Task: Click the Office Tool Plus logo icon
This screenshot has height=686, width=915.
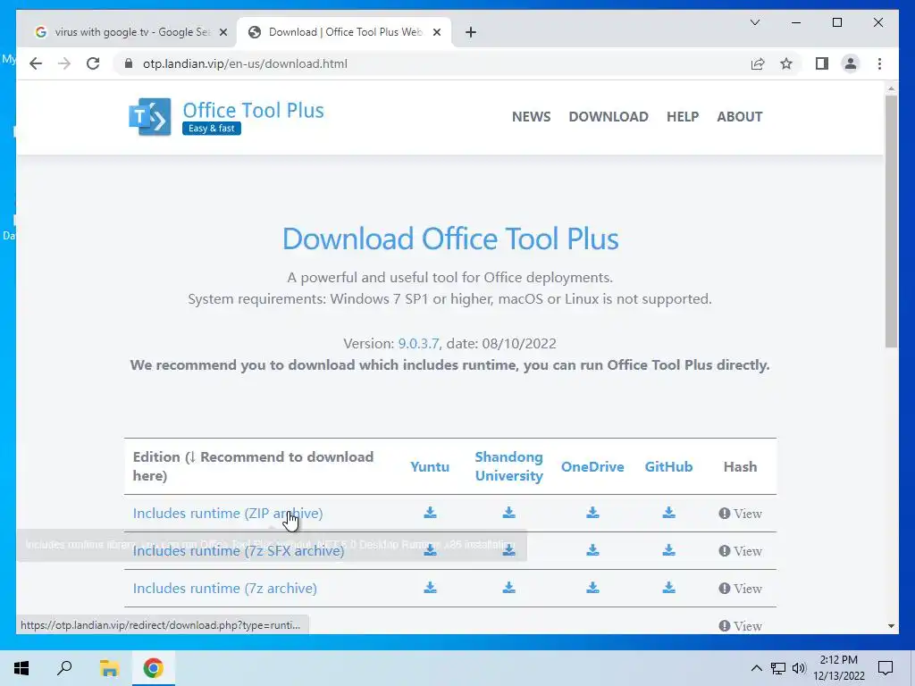Action: (x=150, y=117)
